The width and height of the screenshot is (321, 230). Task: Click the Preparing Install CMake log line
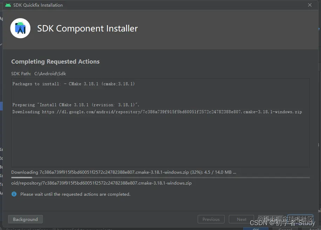coord(76,105)
